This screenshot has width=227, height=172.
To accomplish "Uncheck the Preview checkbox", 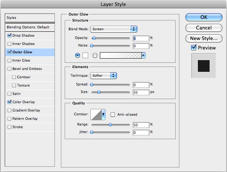I will click(194, 48).
